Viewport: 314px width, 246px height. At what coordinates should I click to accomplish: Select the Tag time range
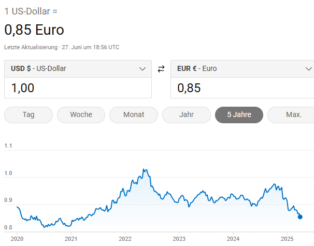(x=28, y=114)
